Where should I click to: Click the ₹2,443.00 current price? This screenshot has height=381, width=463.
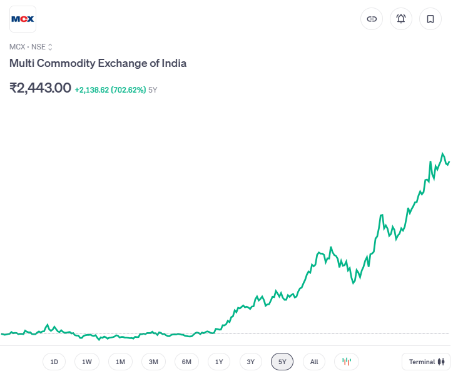tap(40, 88)
